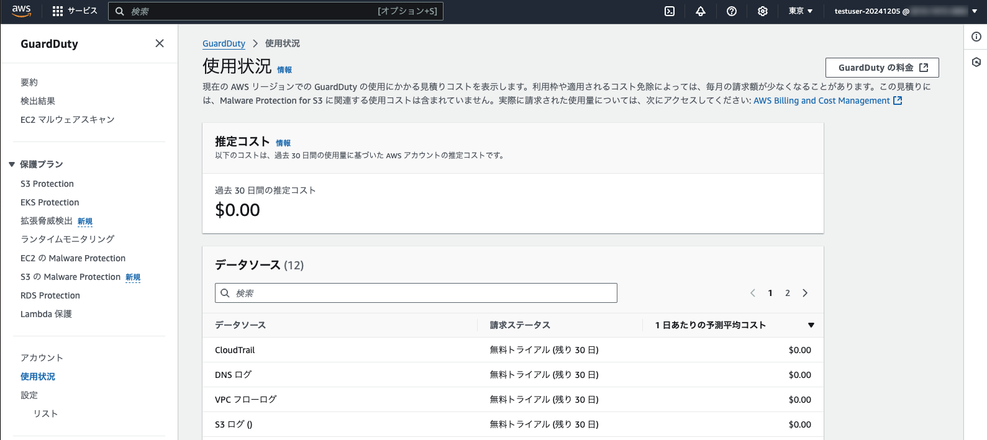Open the settings gear in the top bar

[763, 11]
